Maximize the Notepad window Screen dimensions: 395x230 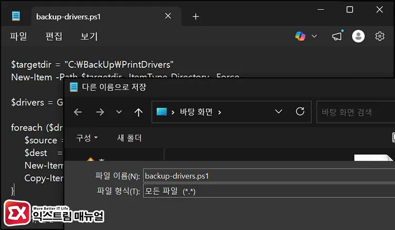[x=350, y=9]
